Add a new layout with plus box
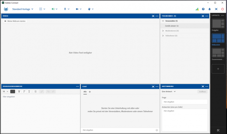The width and height of the screenshot is (227, 134). point(218,69)
